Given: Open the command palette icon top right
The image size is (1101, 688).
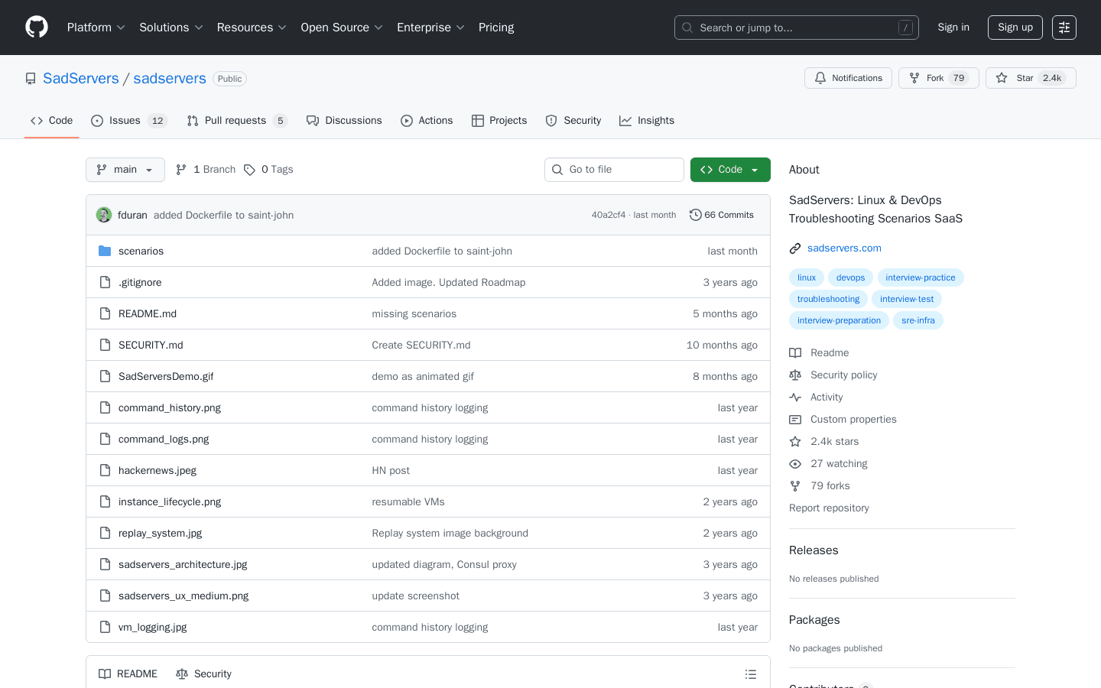Looking at the screenshot, I should 1064,27.
